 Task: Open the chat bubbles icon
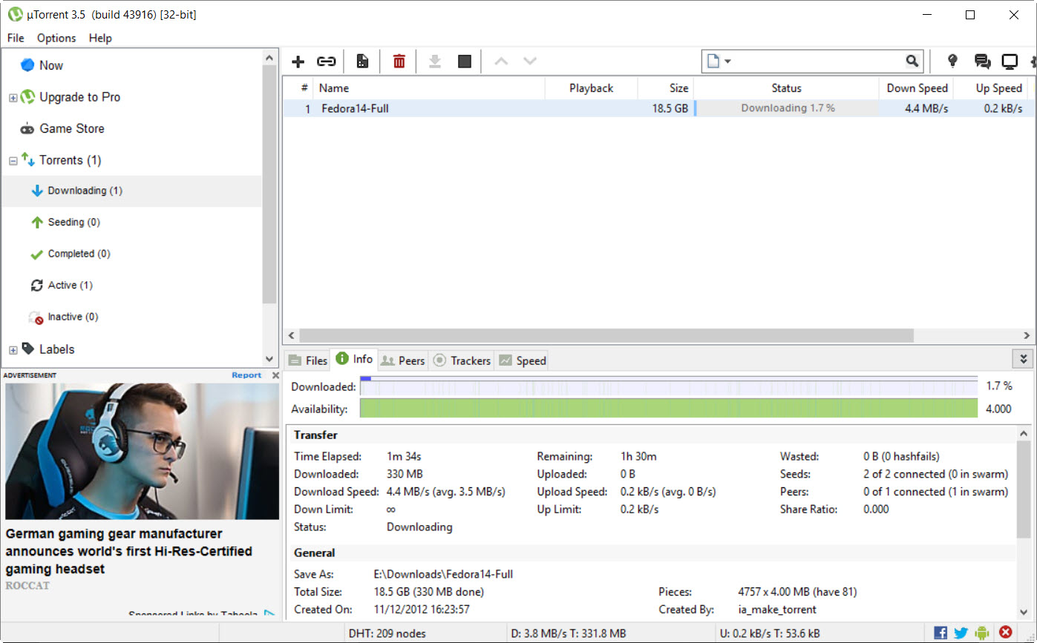tap(982, 62)
